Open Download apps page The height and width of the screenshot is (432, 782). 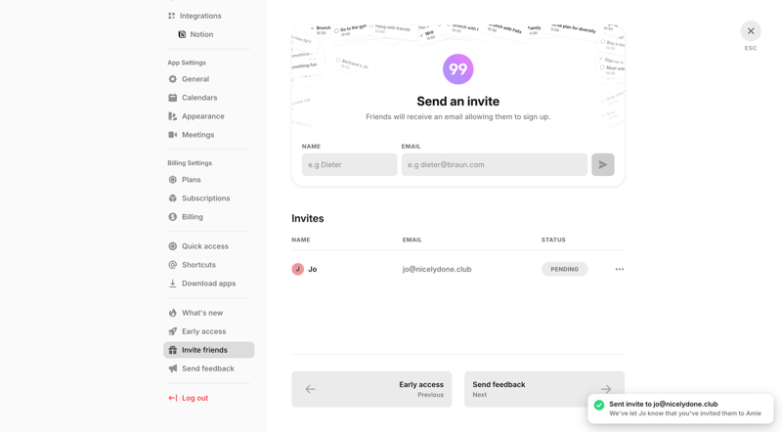[x=209, y=283]
